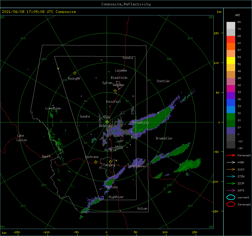Viewport: 252px width, 236px height.
Task: Click the Lake Louise label
Action: pos(22,138)
